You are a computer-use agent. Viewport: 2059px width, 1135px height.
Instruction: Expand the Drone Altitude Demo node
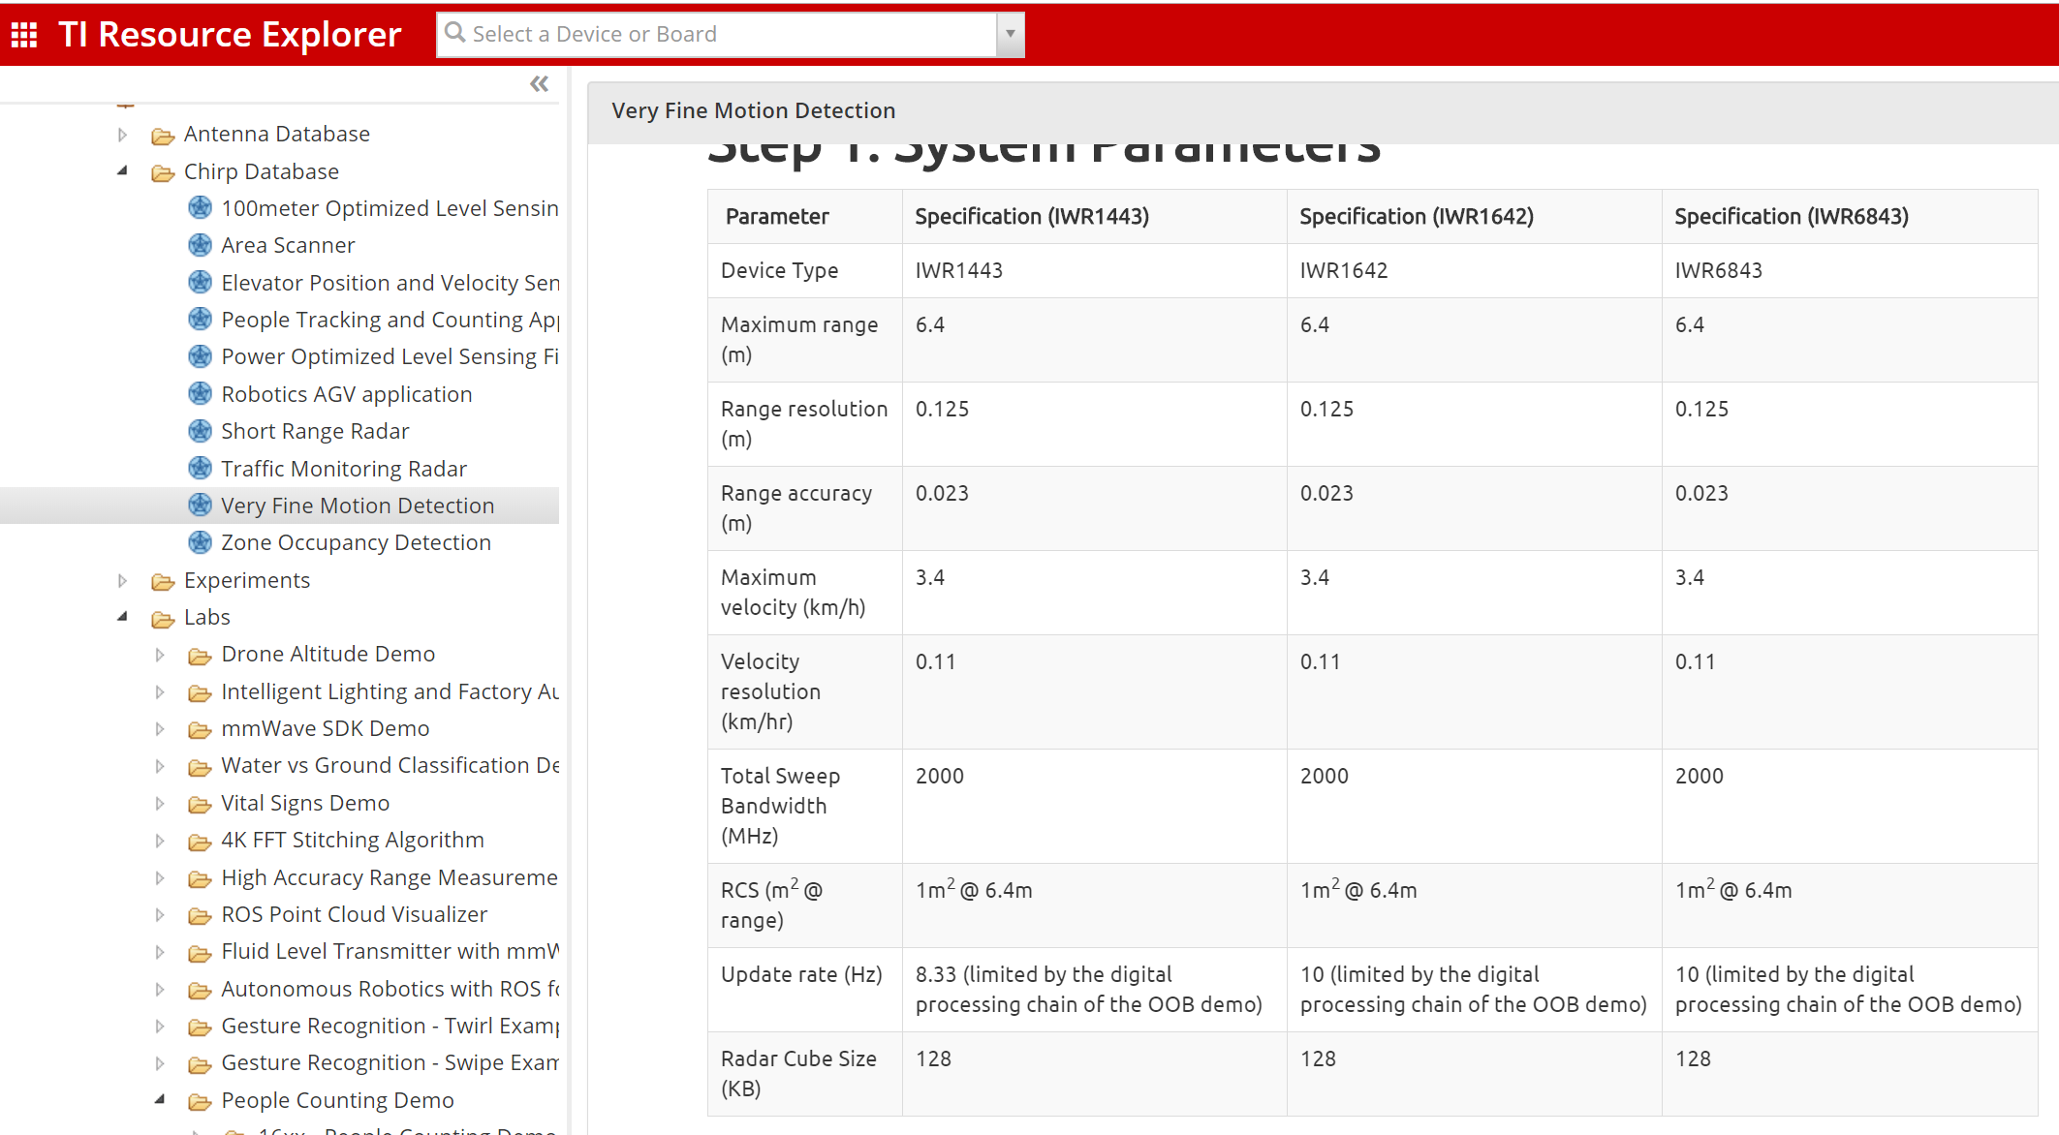coord(160,655)
